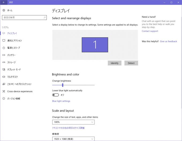
Task: Click Give us feedback link
Action: point(168,41)
